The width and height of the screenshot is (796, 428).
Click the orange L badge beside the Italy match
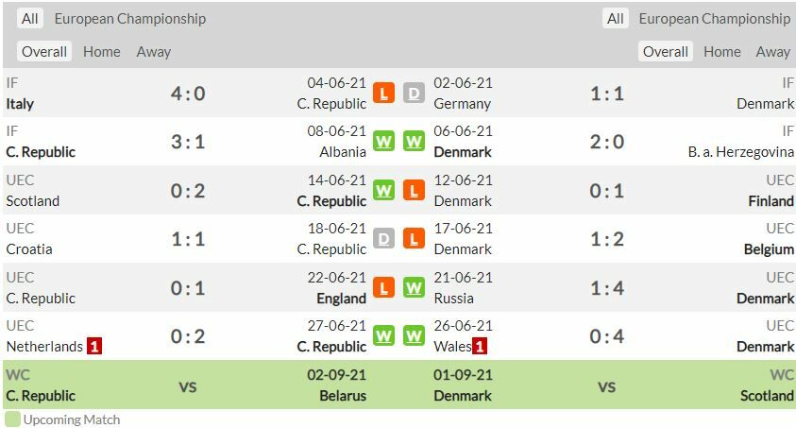tap(383, 93)
